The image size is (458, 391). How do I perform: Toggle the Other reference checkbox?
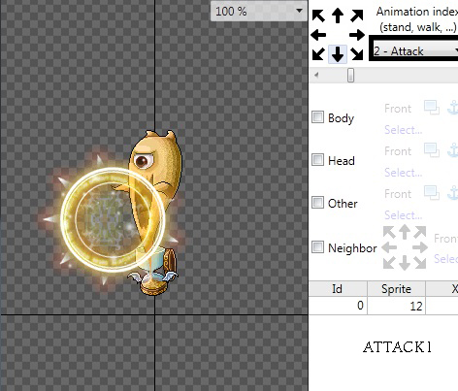coord(317,202)
